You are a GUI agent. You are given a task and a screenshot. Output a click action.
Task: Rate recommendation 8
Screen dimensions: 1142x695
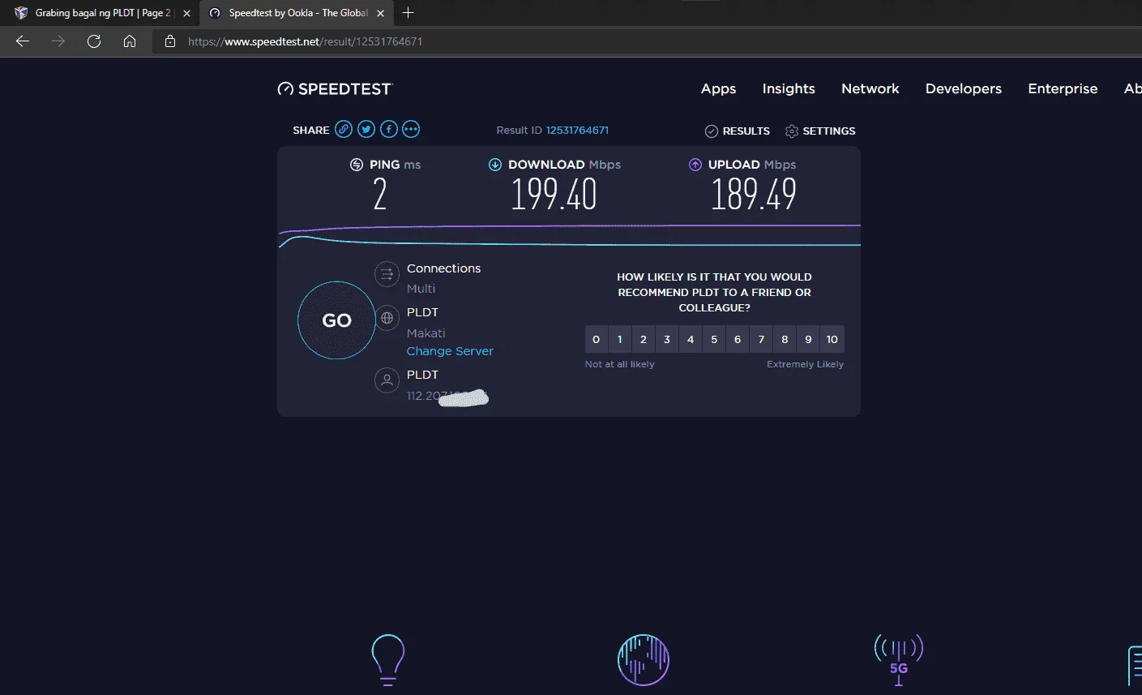point(785,339)
